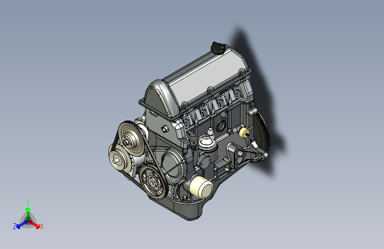Select the engine mount bracket near flywheel

pos(246,153)
